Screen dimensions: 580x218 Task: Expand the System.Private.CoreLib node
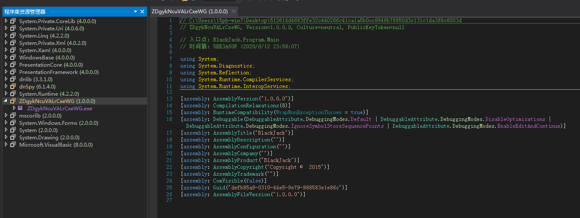click(x=6, y=21)
